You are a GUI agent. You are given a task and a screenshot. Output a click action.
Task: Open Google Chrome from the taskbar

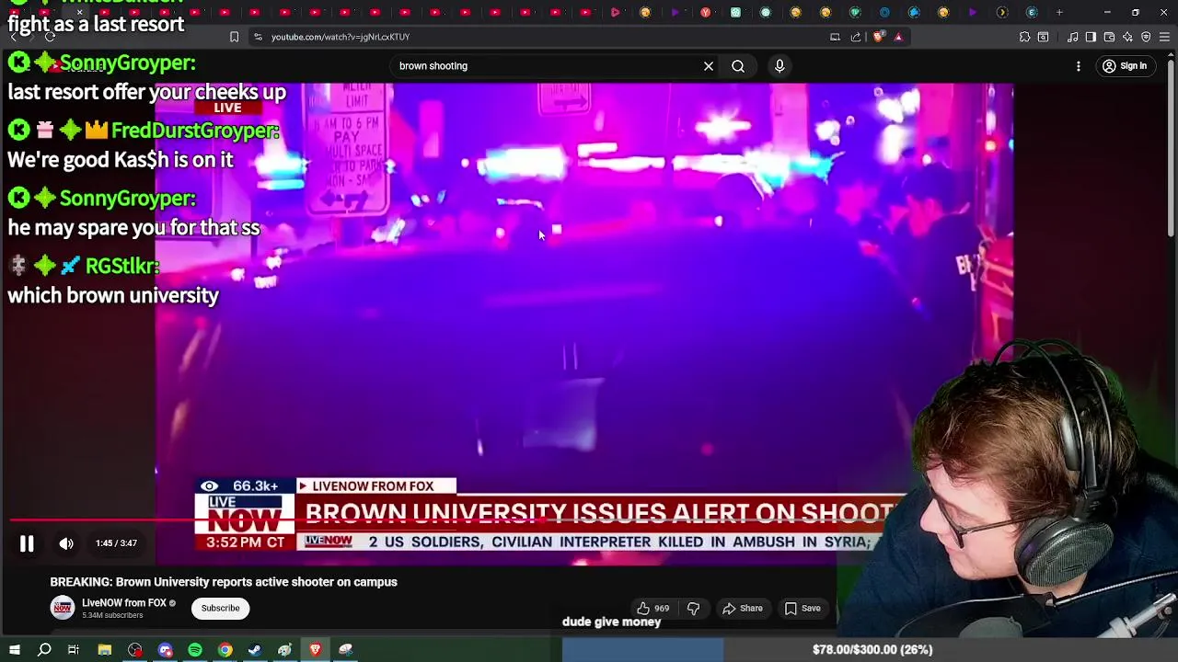pyautogui.click(x=225, y=650)
